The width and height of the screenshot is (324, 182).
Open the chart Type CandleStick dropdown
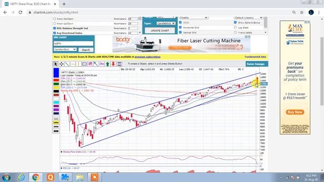[x=166, y=23]
